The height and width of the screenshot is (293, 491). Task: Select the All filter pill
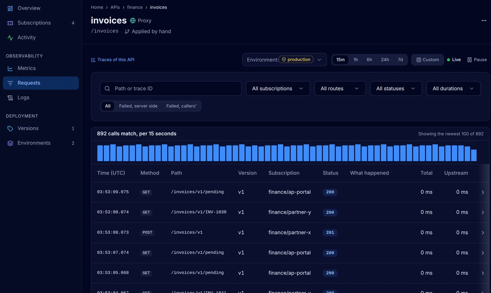tap(108, 106)
